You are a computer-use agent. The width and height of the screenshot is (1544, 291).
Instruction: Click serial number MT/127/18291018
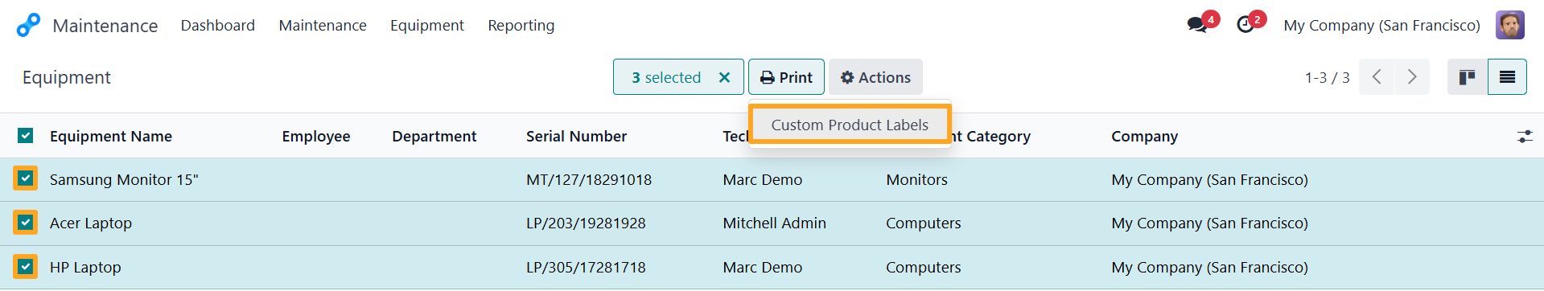[x=589, y=180]
